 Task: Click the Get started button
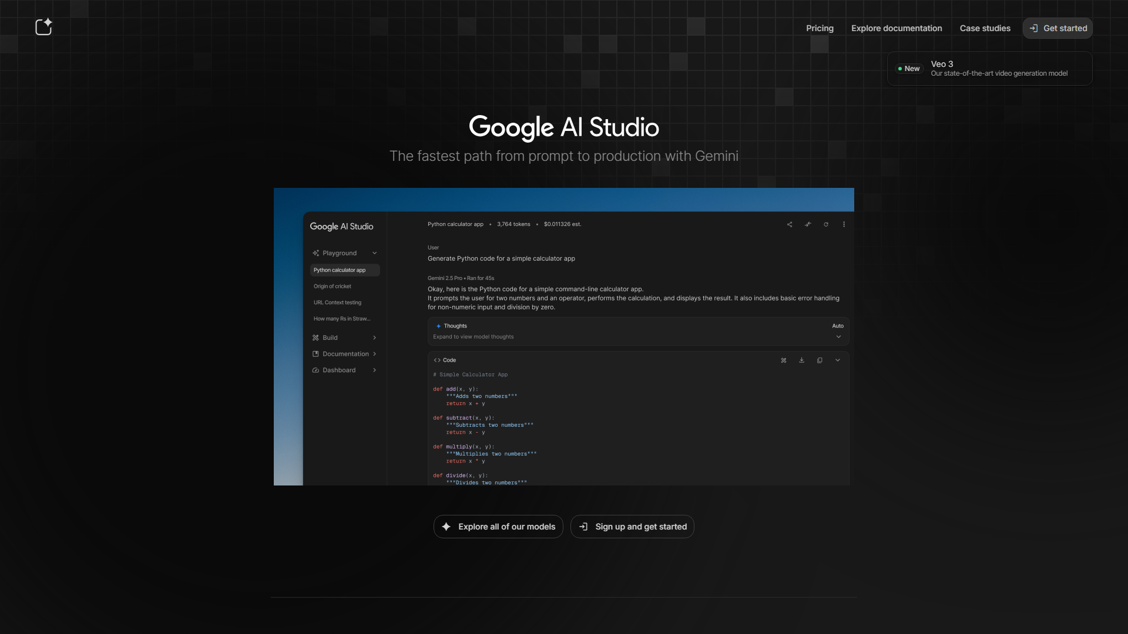1057,28
